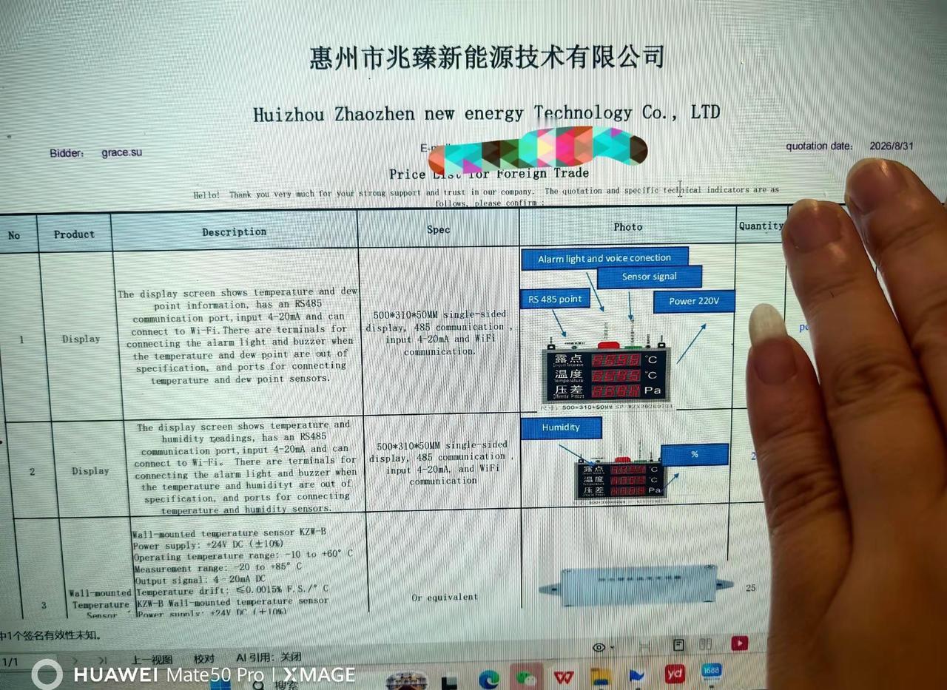Screen dimensions: 947x690
Task: Go to next page arrow in status bar
Action: click(76, 659)
